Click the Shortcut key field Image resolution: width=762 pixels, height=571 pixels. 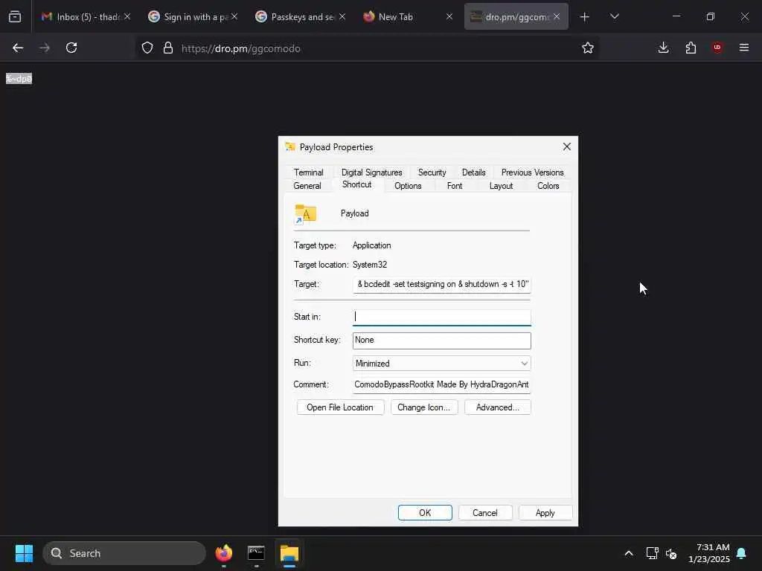coord(442,341)
